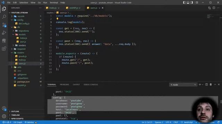The height and width of the screenshot is (124, 222).
Task: Close the users.js editor tab
Action: click(103, 8)
